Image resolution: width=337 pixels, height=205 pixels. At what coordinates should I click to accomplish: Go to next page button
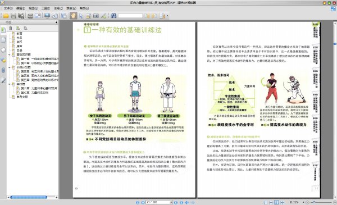click(x=176, y=202)
